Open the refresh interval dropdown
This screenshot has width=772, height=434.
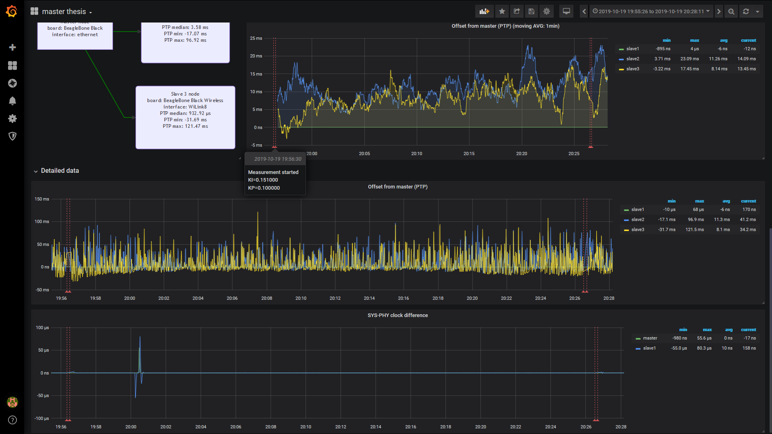[x=758, y=11]
